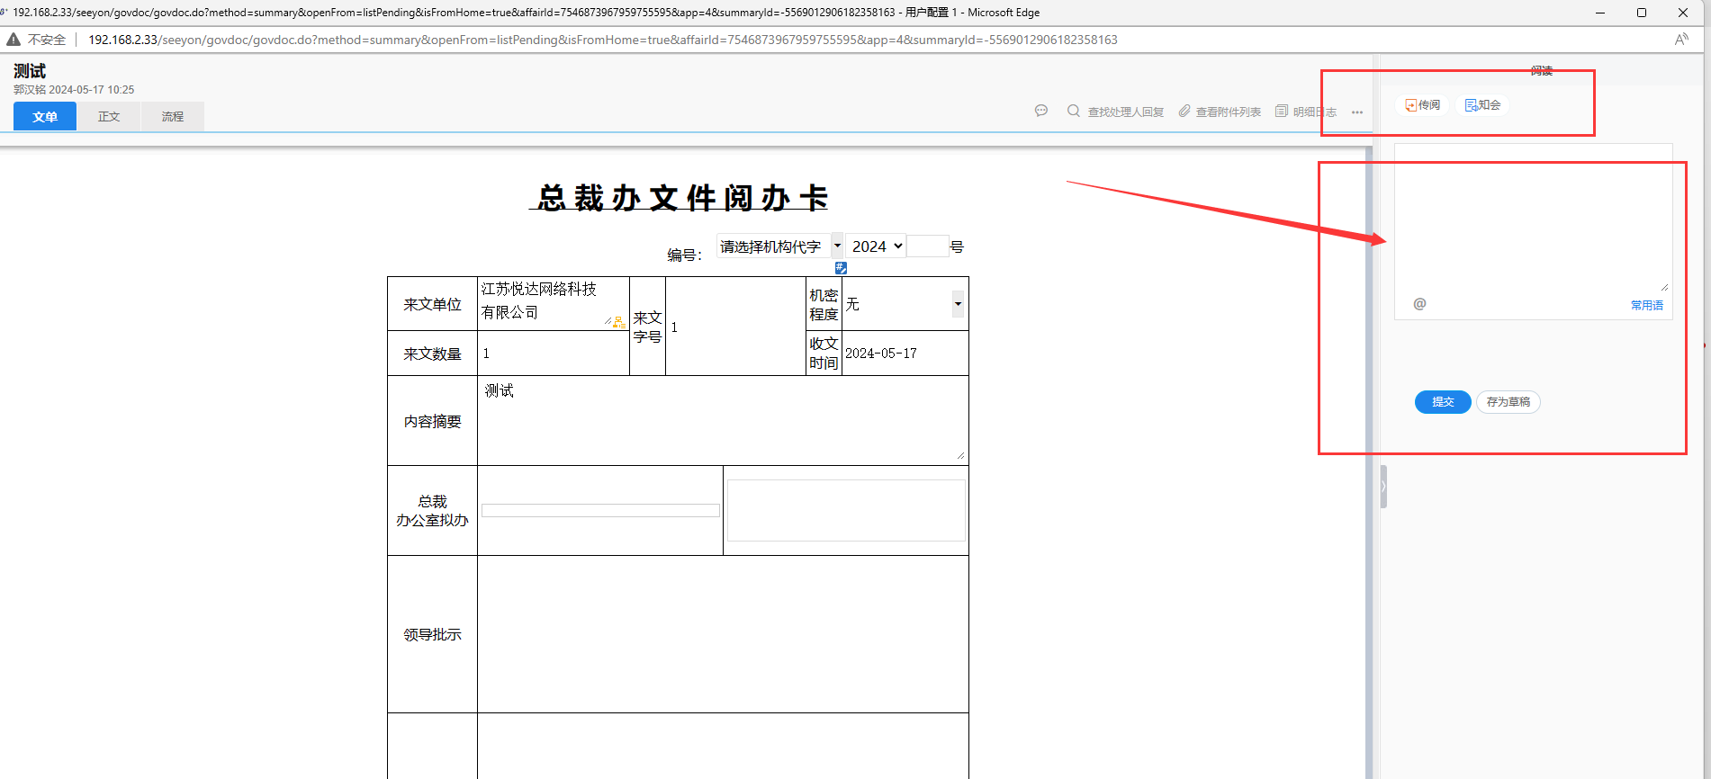Click the comment bubble icon in toolbar
The image size is (1711, 779).
(1041, 111)
